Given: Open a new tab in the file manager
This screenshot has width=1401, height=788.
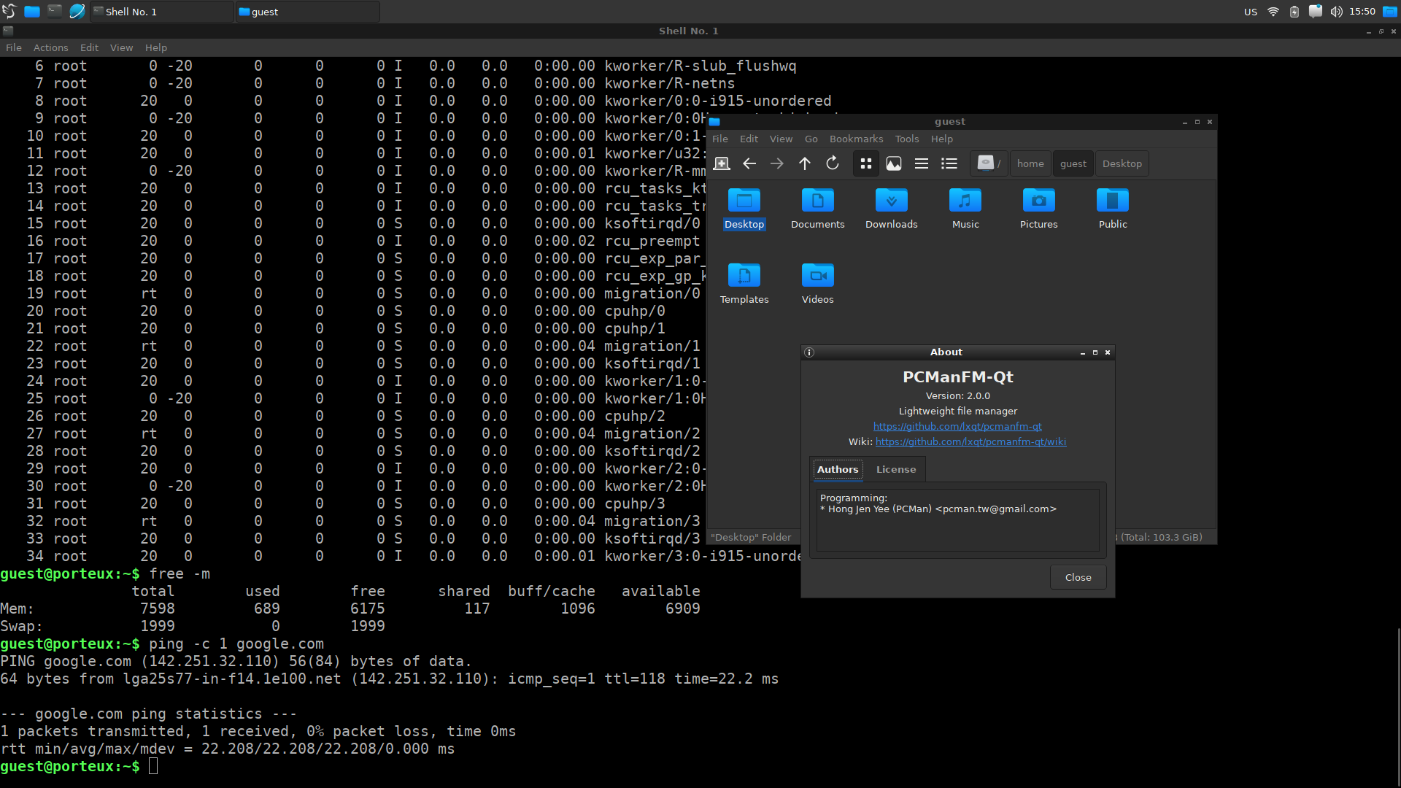Looking at the screenshot, I should coord(722,163).
